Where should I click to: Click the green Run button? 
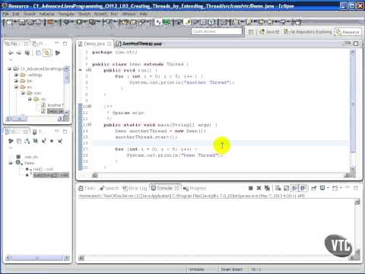click(79, 22)
